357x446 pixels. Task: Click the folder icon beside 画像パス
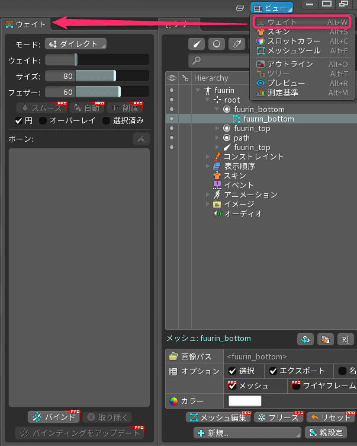(173, 356)
